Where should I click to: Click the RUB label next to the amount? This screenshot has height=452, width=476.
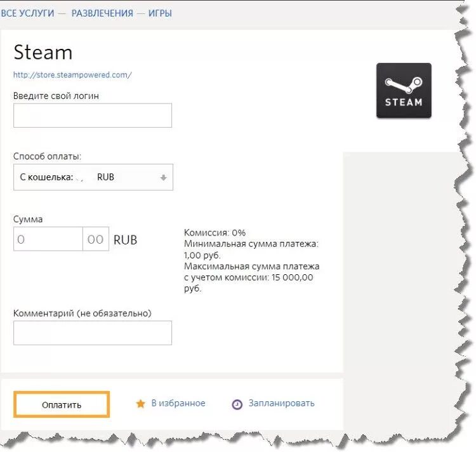pos(126,240)
